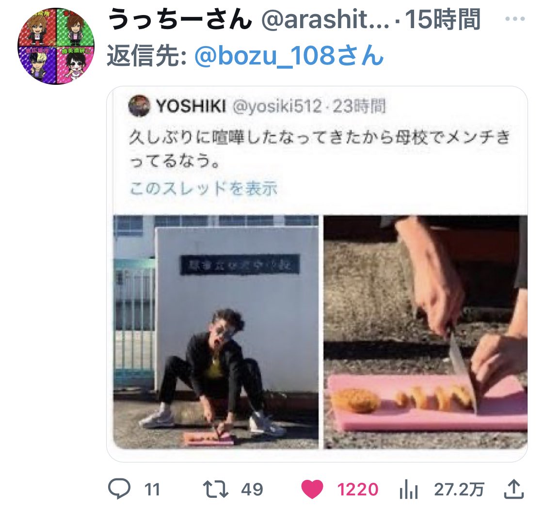Open the YOSHIKI display name in quote
The image size is (545, 508).
(x=191, y=106)
